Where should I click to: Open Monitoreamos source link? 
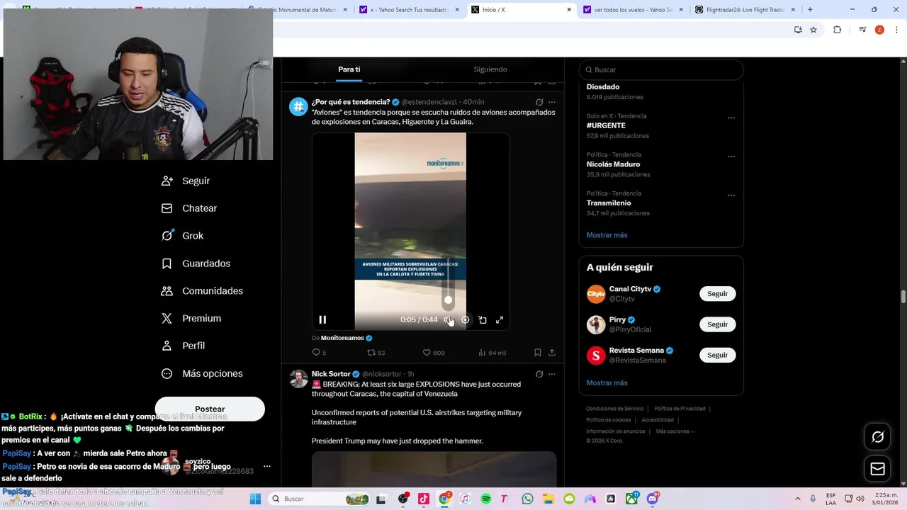342,338
